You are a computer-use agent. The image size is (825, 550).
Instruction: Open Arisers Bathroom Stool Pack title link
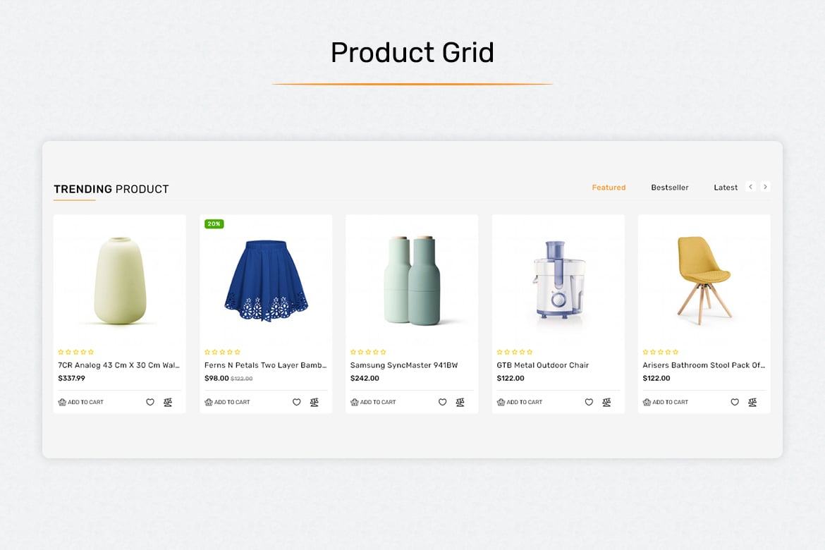[x=704, y=365]
